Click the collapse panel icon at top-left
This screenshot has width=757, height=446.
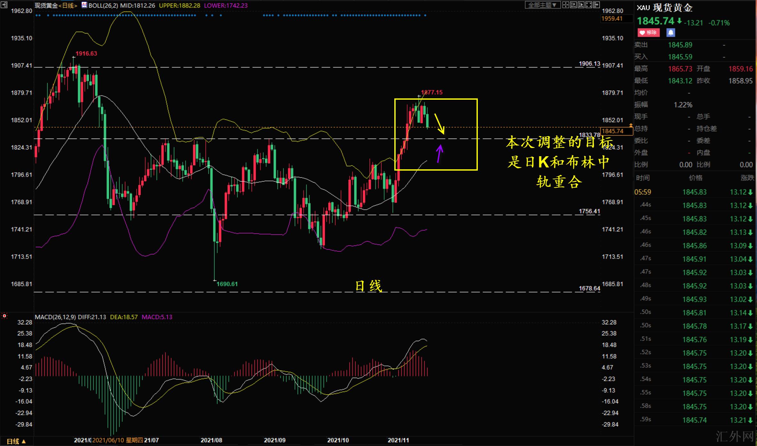(x=4, y=4)
